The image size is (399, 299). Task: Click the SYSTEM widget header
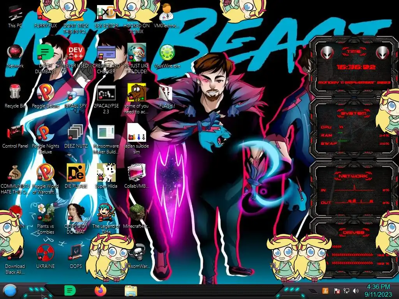tap(354, 113)
